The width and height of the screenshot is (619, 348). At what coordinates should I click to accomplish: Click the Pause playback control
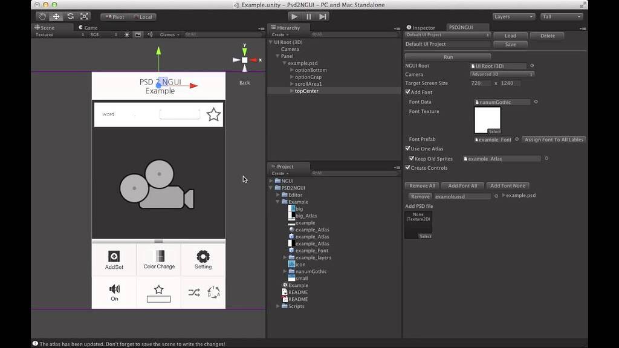pos(309,16)
